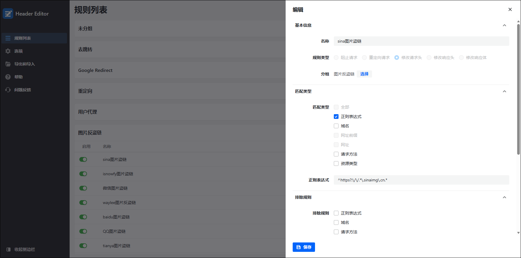The height and width of the screenshot is (258, 521).
Task: Toggle the isnowfy图片盗链 rule switch
Action: [x=83, y=174]
